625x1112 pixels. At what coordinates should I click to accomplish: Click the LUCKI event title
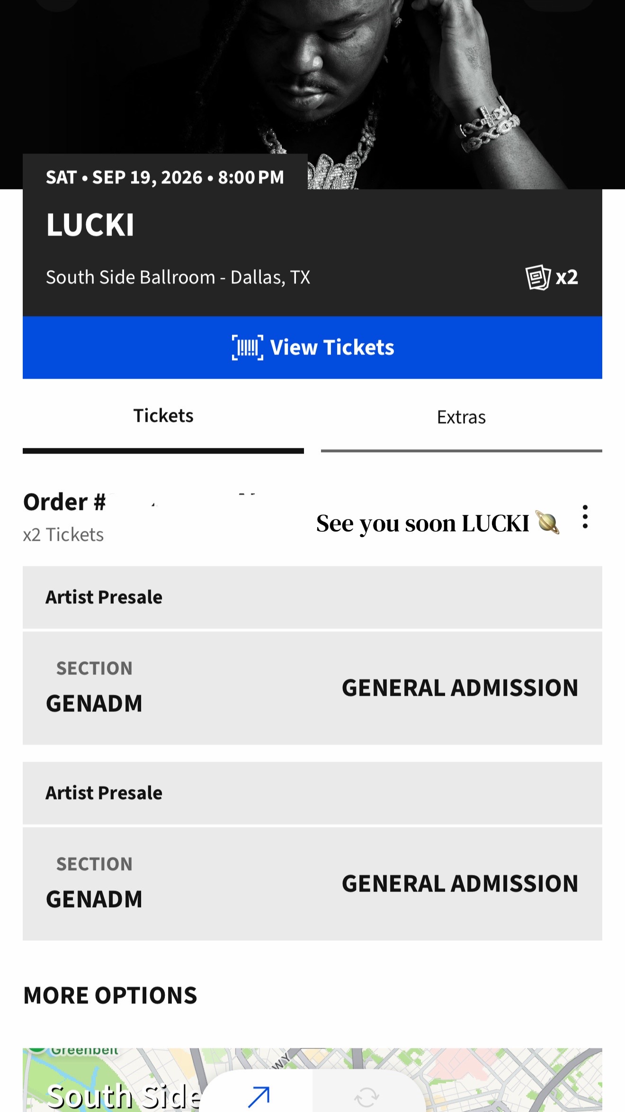(90, 225)
